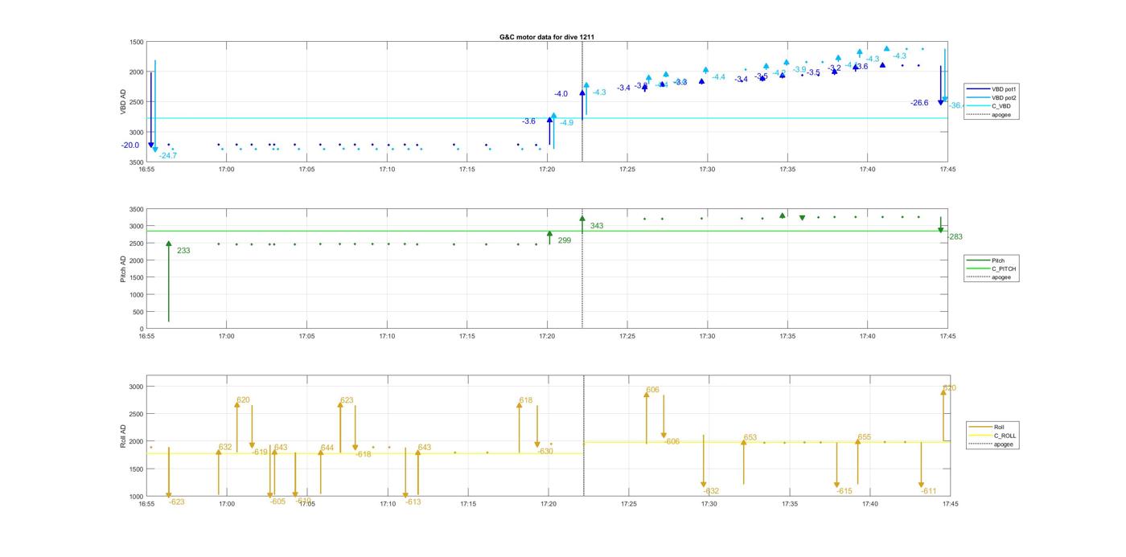Click the '-606' roll data label
The width and height of the screenshot is (1126, 557).
point(672,441)
